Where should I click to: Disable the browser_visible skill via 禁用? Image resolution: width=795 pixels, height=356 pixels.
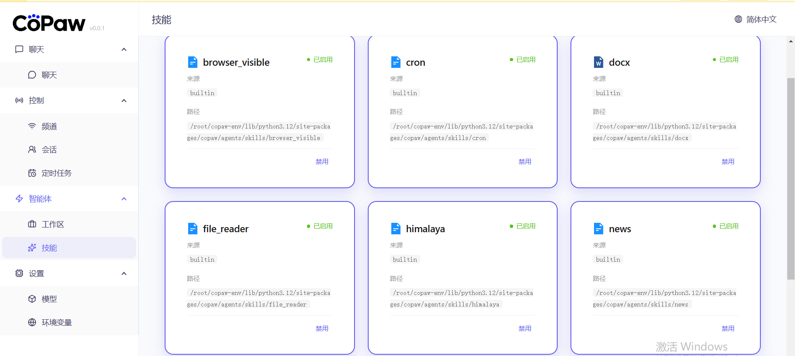click(x=322, y=162)
